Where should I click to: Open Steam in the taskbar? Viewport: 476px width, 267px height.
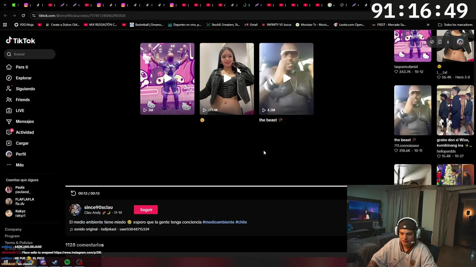click(x=55, y=262)
